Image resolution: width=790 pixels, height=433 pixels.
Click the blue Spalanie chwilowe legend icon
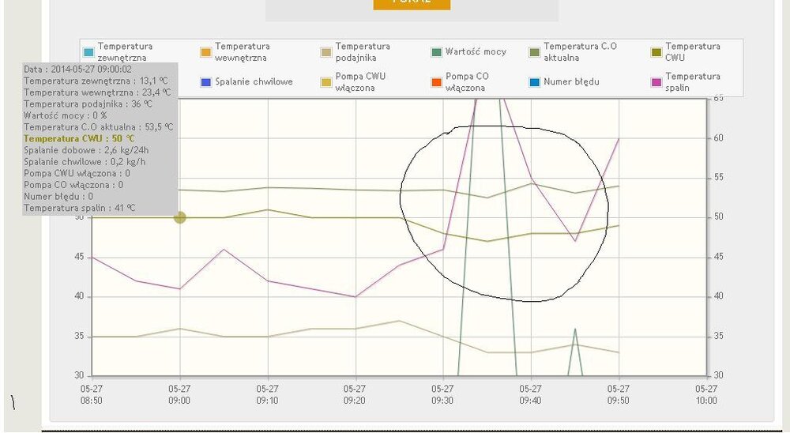(205, 82)
